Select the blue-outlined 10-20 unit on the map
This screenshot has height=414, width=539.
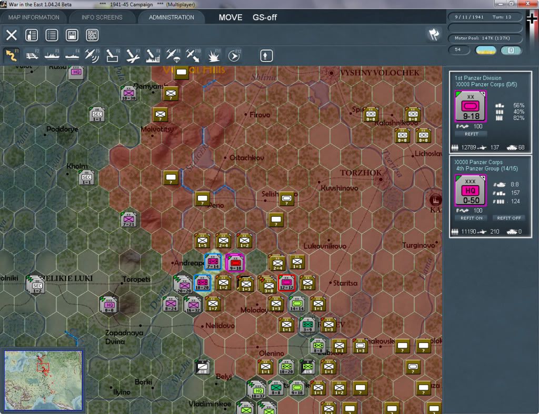click(202, 282)
